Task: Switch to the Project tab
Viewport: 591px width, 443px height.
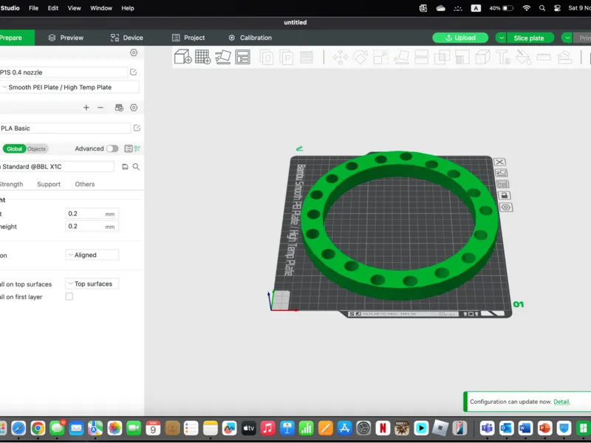Action: click(x=188, y=38)
